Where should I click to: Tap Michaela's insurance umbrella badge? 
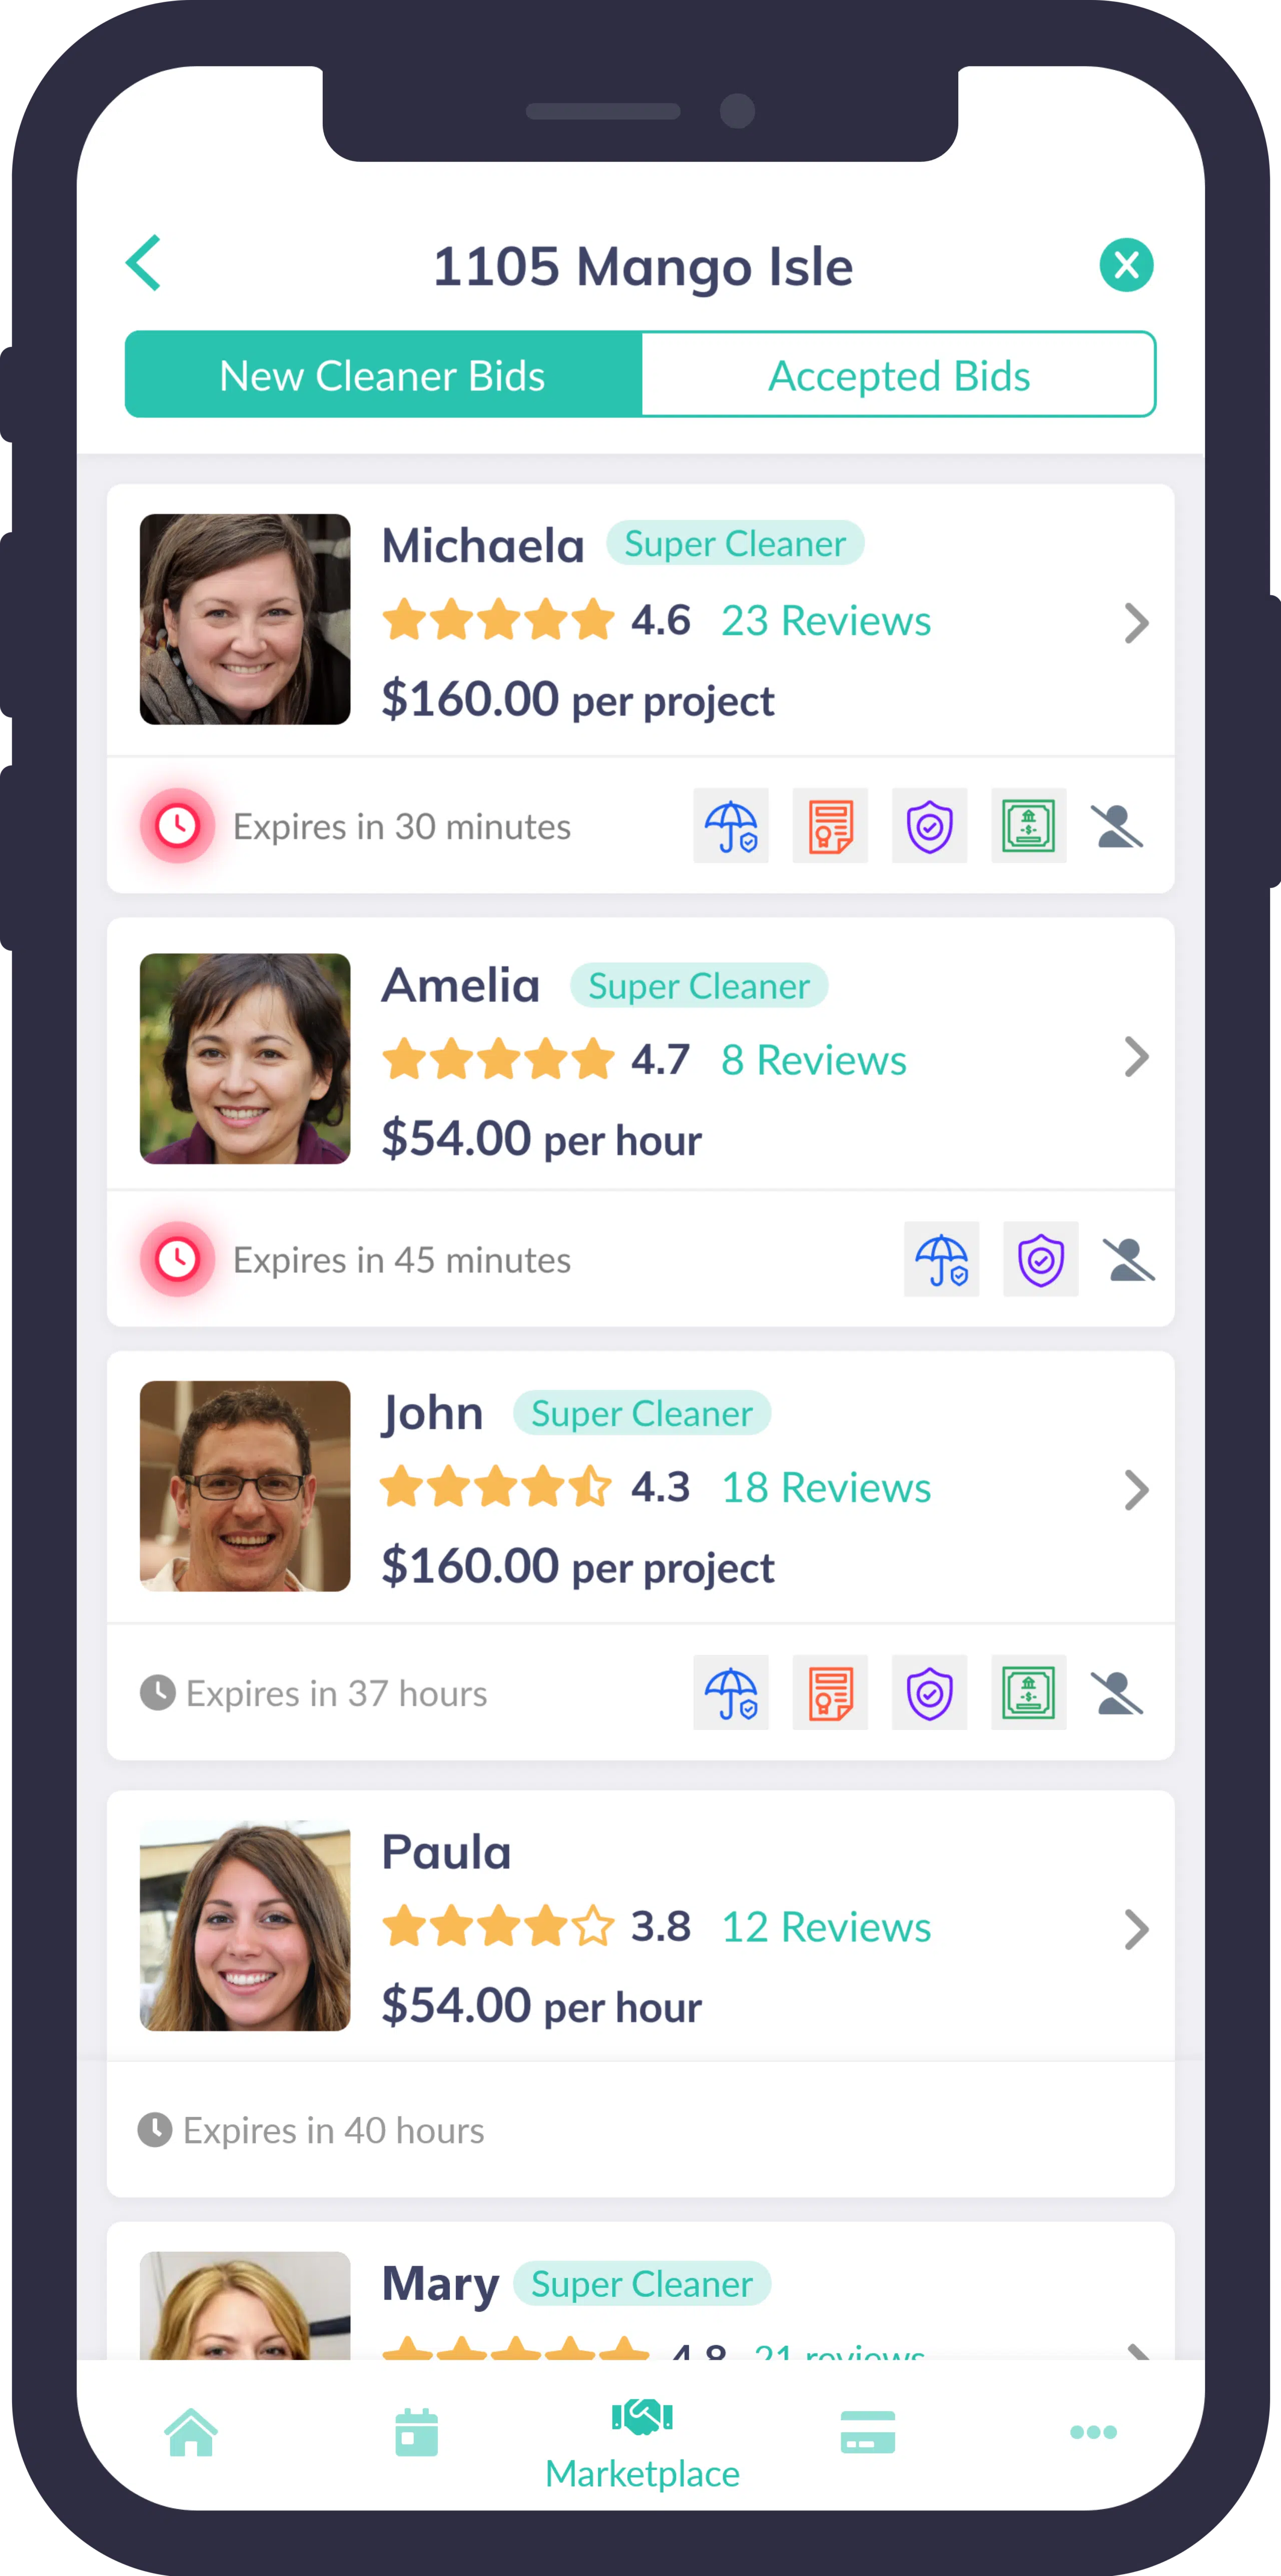731,826
